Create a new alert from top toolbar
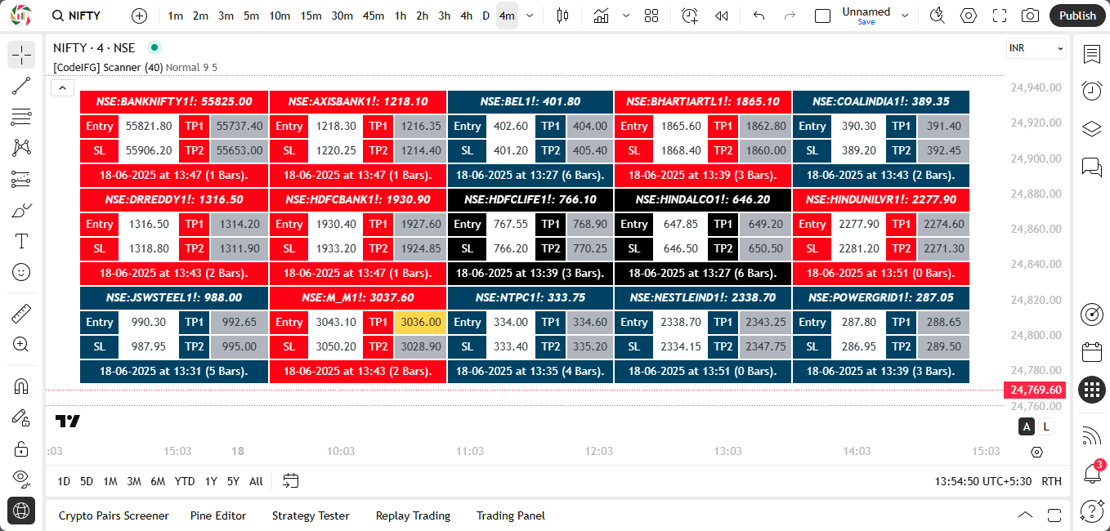Viewport: 1110px width, 531px height. 691,16
